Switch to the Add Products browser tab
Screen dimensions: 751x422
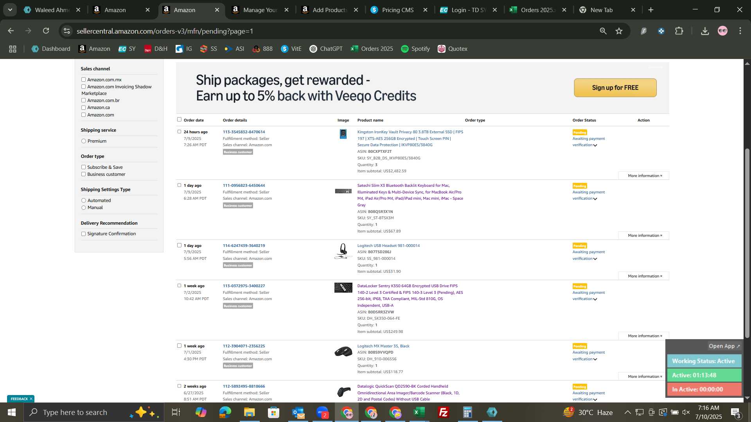pyautogui.click(x=329, y=10)
